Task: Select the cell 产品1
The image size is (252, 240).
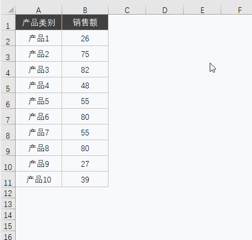Action: [39, 38]
